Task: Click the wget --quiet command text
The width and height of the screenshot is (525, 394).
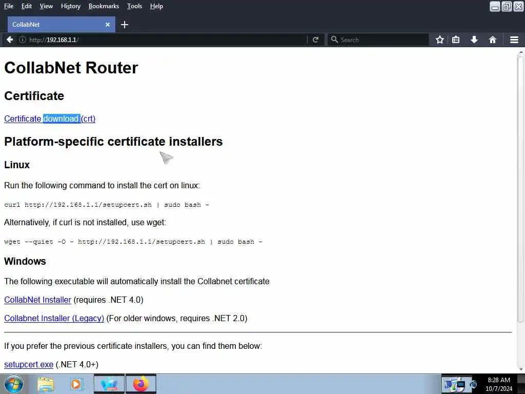Action: pyautogui.click(x=133, y=242)
